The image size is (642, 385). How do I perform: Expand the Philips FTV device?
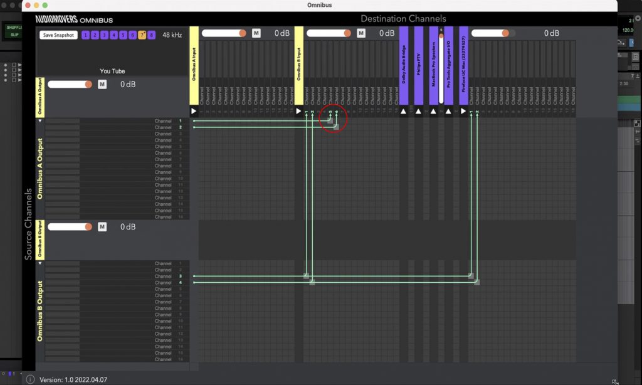click(418, 111)
